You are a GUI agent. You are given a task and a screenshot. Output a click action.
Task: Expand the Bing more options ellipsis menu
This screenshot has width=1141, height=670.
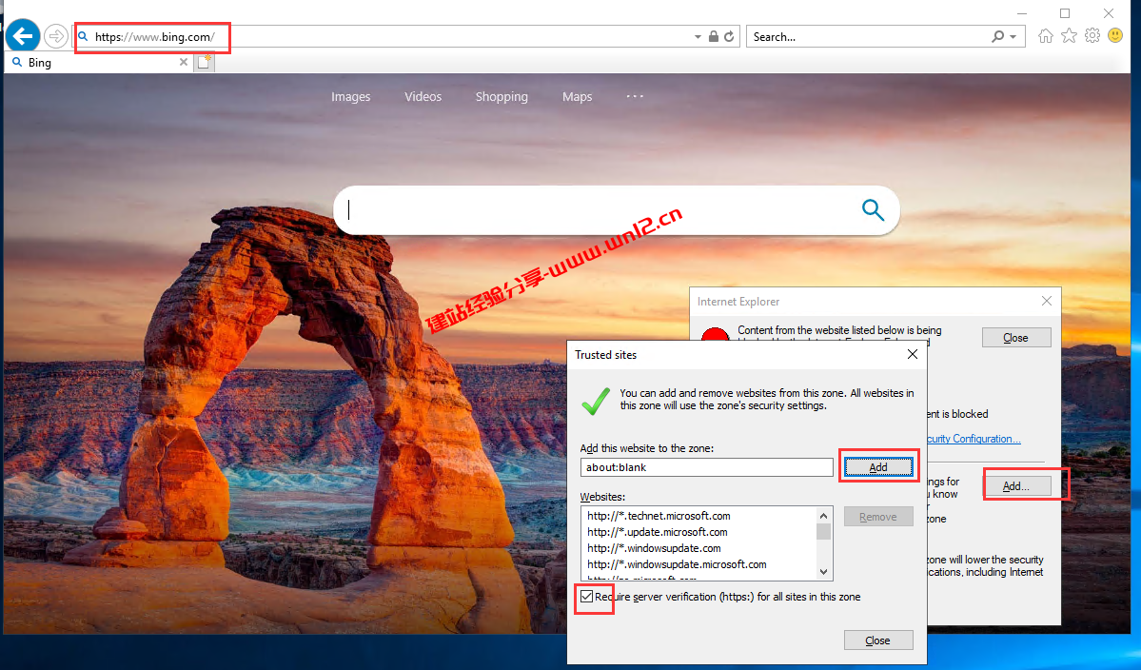coord(635,96)
